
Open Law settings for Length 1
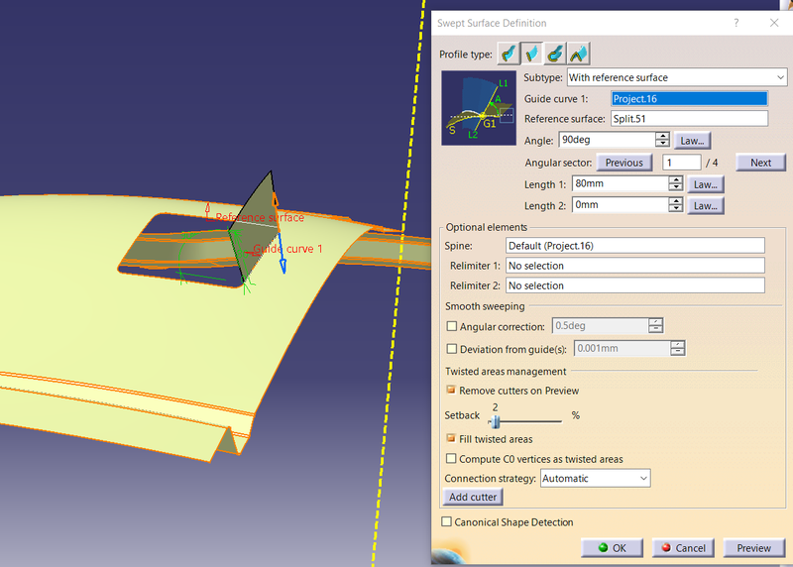[706, 184]
